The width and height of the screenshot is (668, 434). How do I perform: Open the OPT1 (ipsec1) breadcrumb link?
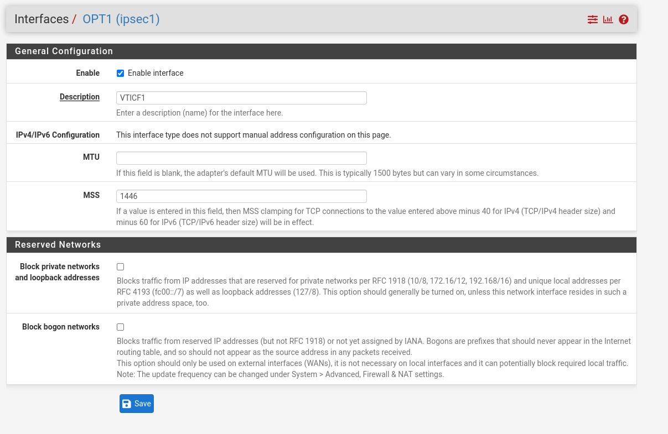(x=121, y=19)
